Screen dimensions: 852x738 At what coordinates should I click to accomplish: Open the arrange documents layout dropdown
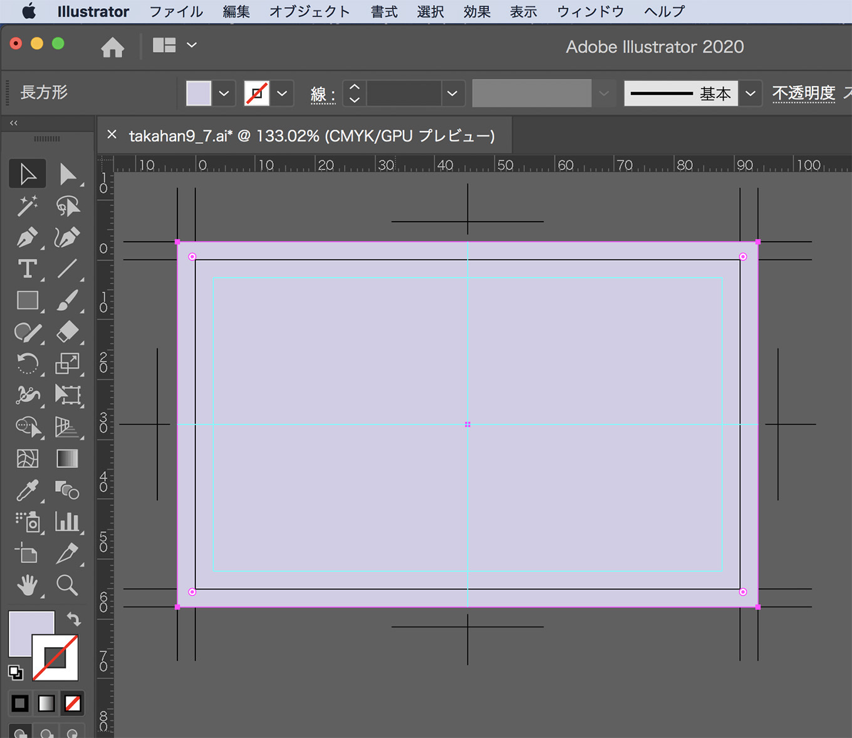coord(174,45)
